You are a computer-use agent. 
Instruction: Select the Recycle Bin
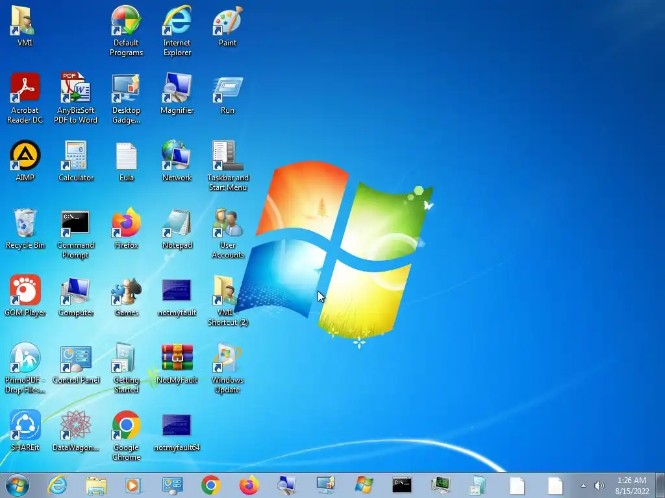25,229
